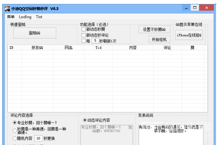Enable 新动态秒评论 checkbox
The height and width of the screenshot is (145, 217).
[x=84, y=35]
